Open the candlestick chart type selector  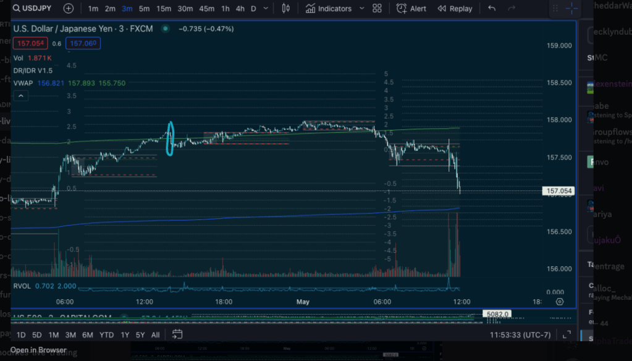(285, 9)
